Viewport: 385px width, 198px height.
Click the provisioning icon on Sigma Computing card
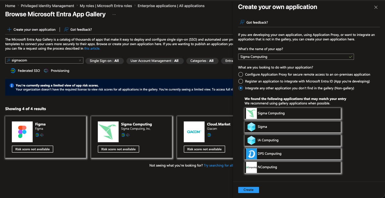[128, 135]
